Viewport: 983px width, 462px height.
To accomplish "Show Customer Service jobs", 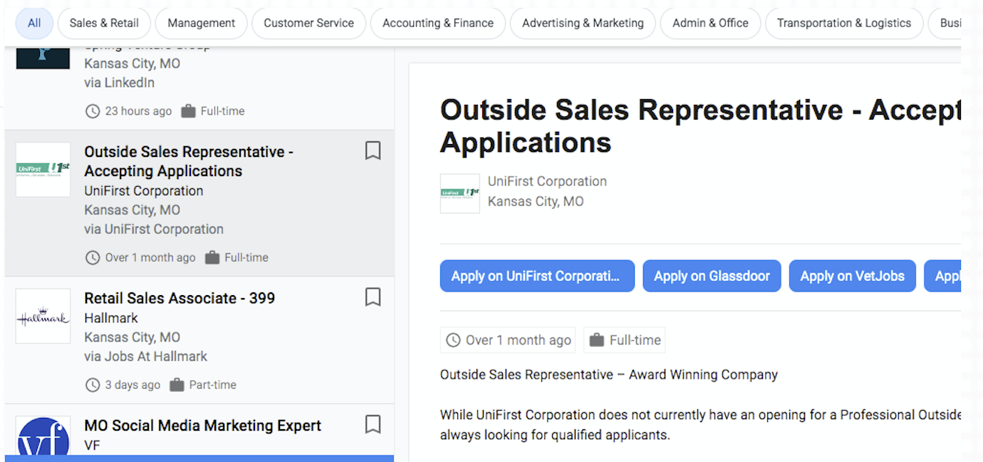I will point(308,23).
